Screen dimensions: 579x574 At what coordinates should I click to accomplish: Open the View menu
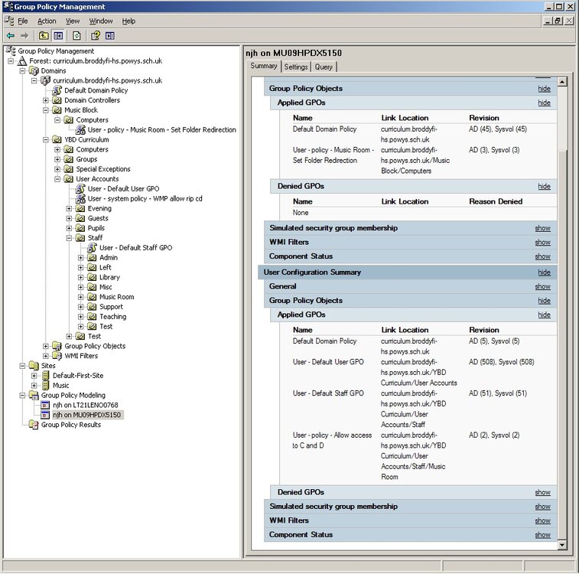pos(73,21)
